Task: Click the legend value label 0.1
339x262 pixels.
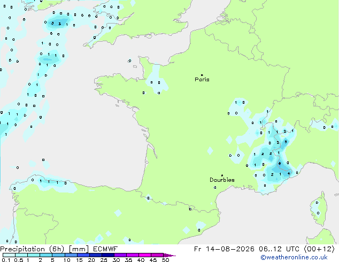Action: click(6, 260)
